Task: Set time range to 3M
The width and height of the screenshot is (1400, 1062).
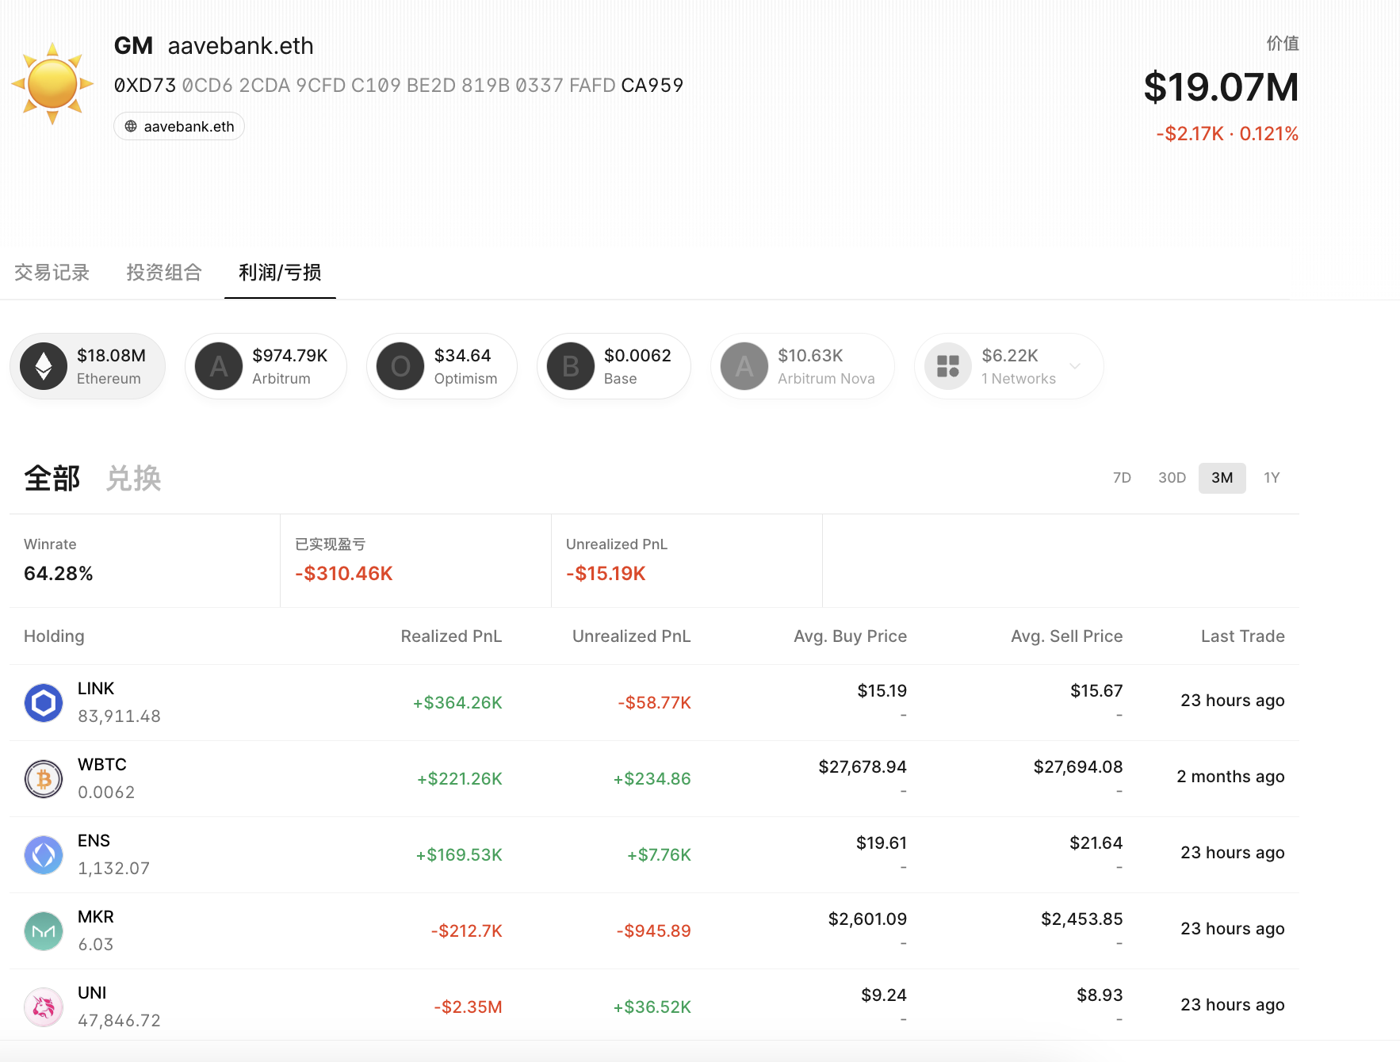Action: pos(1222,478)
